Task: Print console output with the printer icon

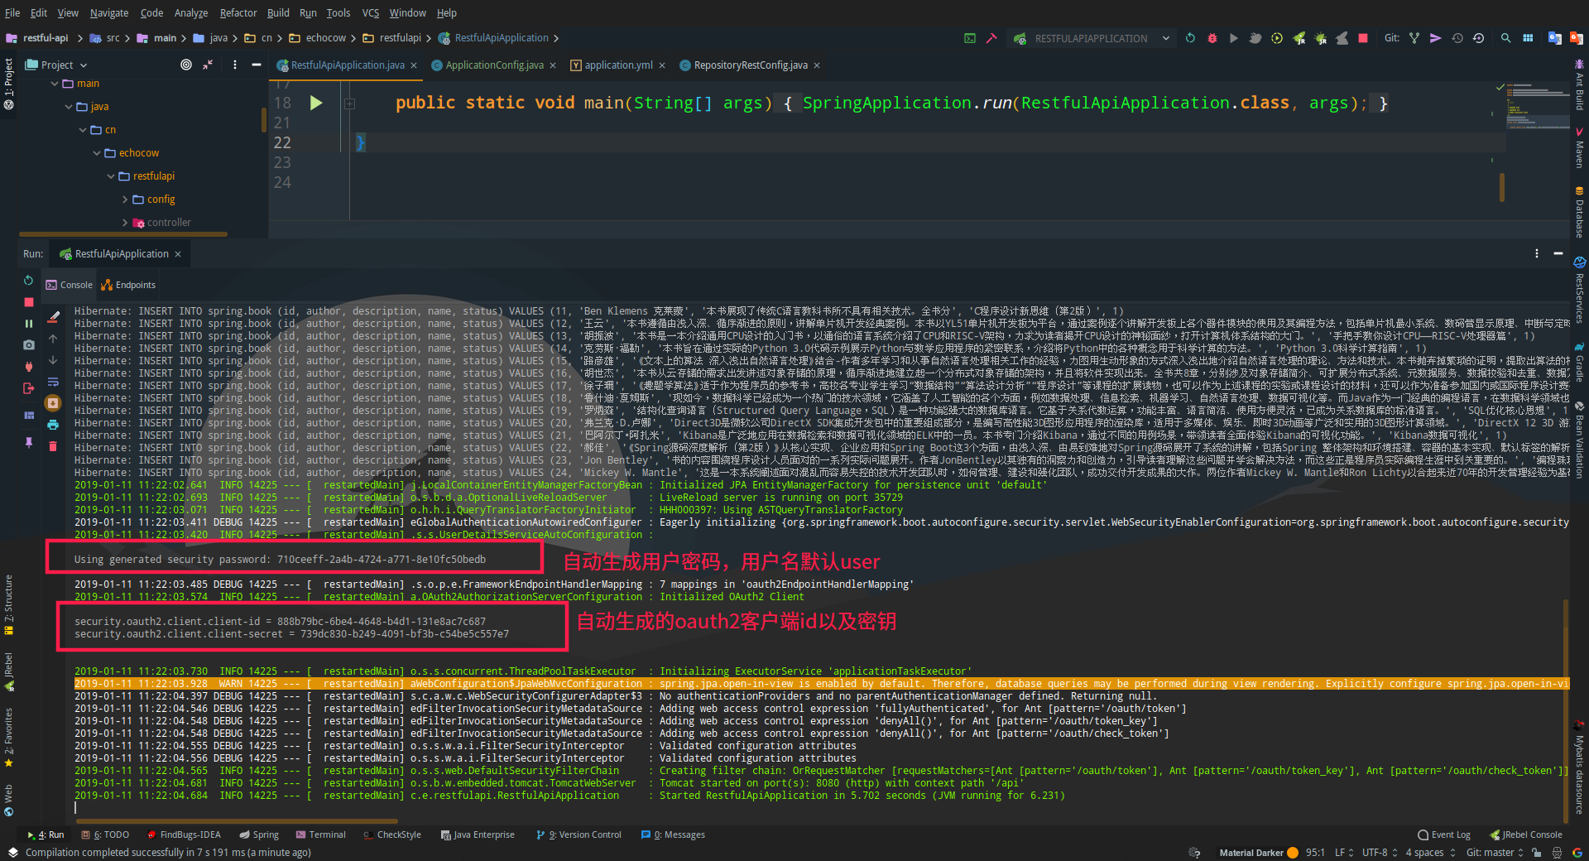Action: [53, 425]
